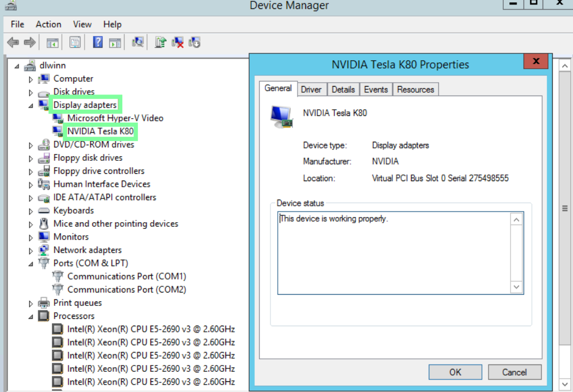Switch to the Driver tab
This screenshot has width=573, height=392.
tap(311, 89)
